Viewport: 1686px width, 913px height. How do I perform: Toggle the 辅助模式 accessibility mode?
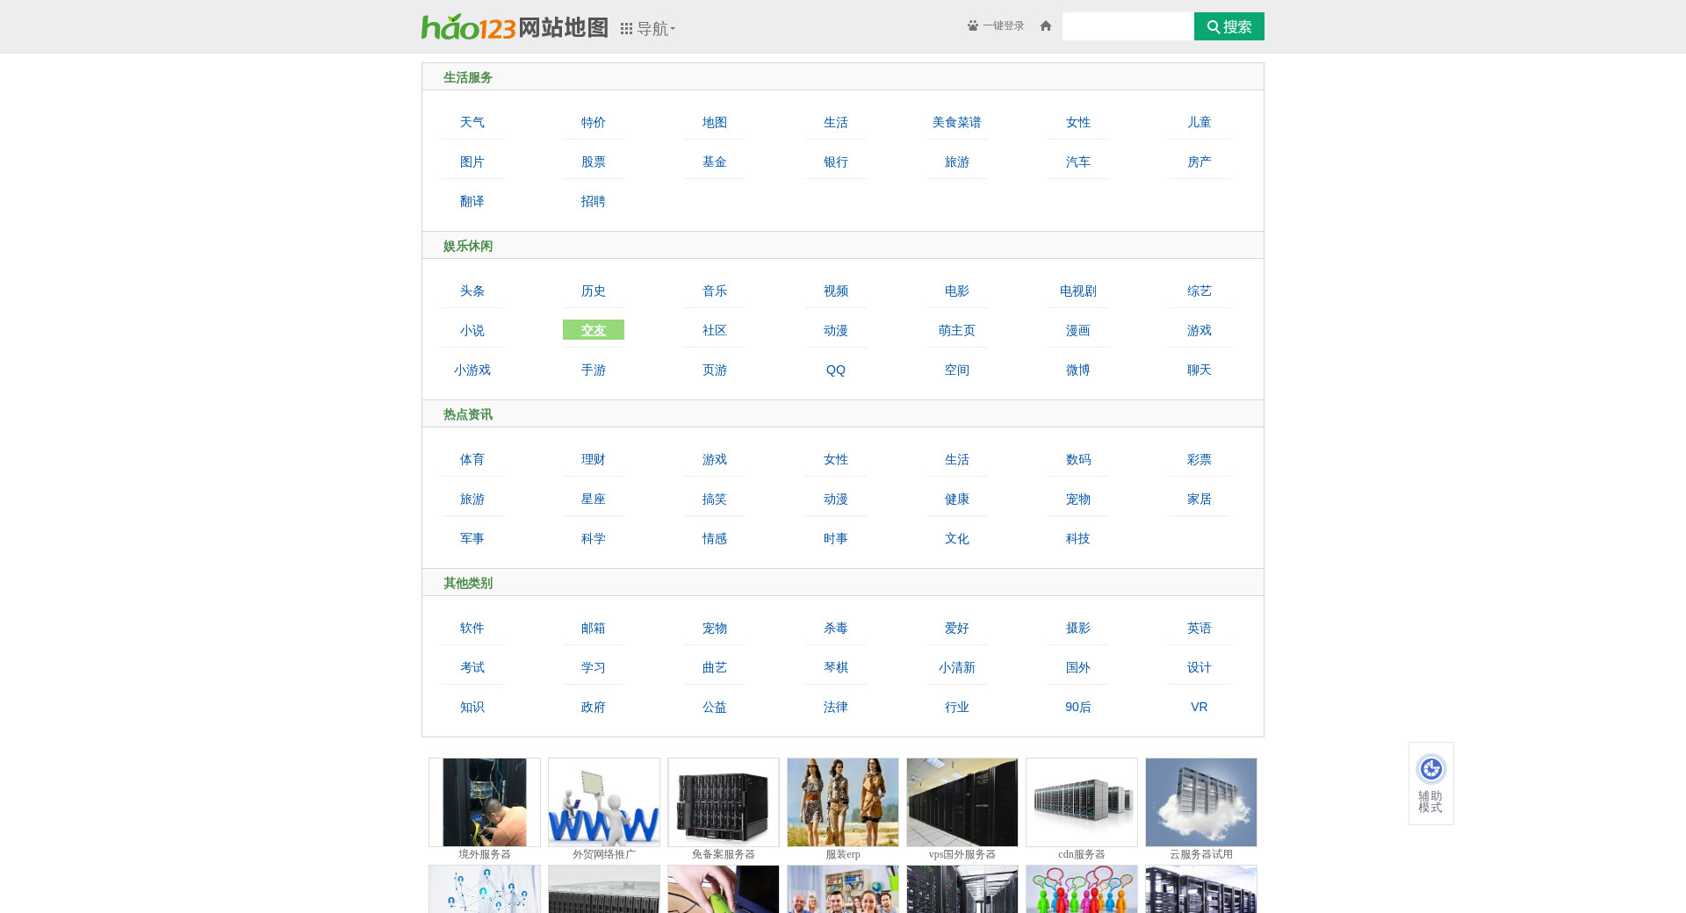(1430, 782)
